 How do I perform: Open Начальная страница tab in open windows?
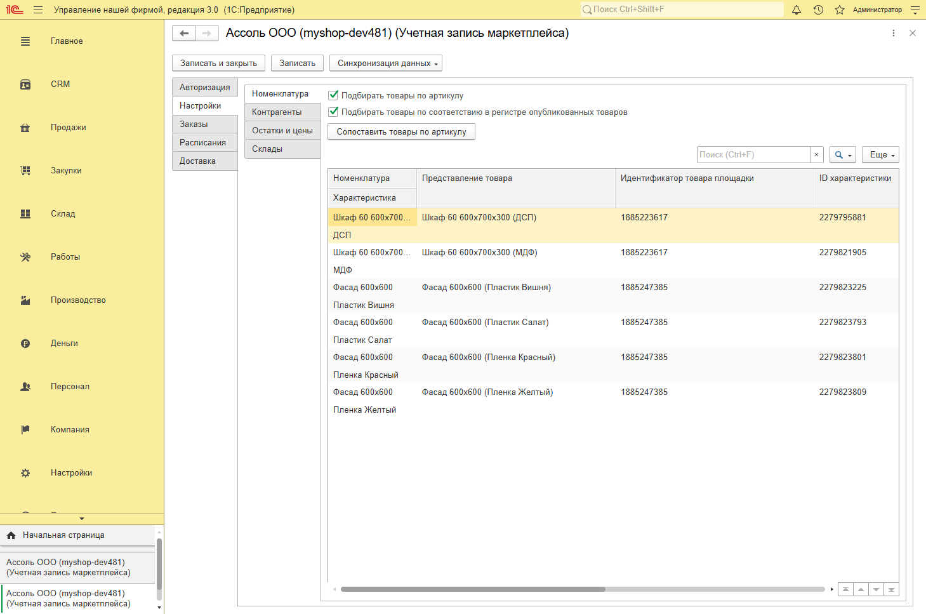pyautogui.click(x=77, y=535)
